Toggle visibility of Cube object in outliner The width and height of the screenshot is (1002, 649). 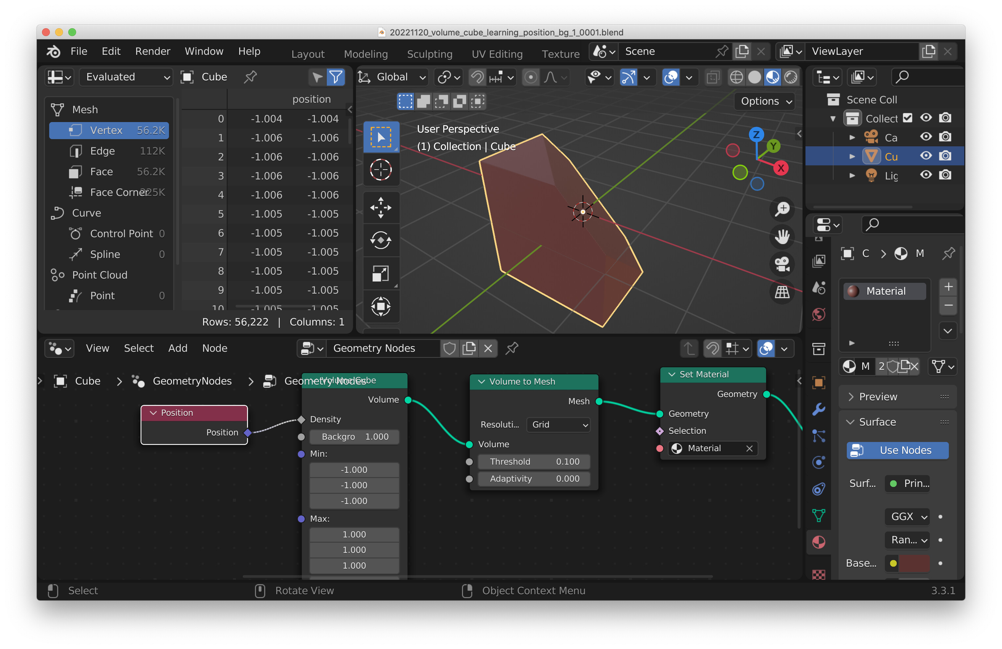925,156
